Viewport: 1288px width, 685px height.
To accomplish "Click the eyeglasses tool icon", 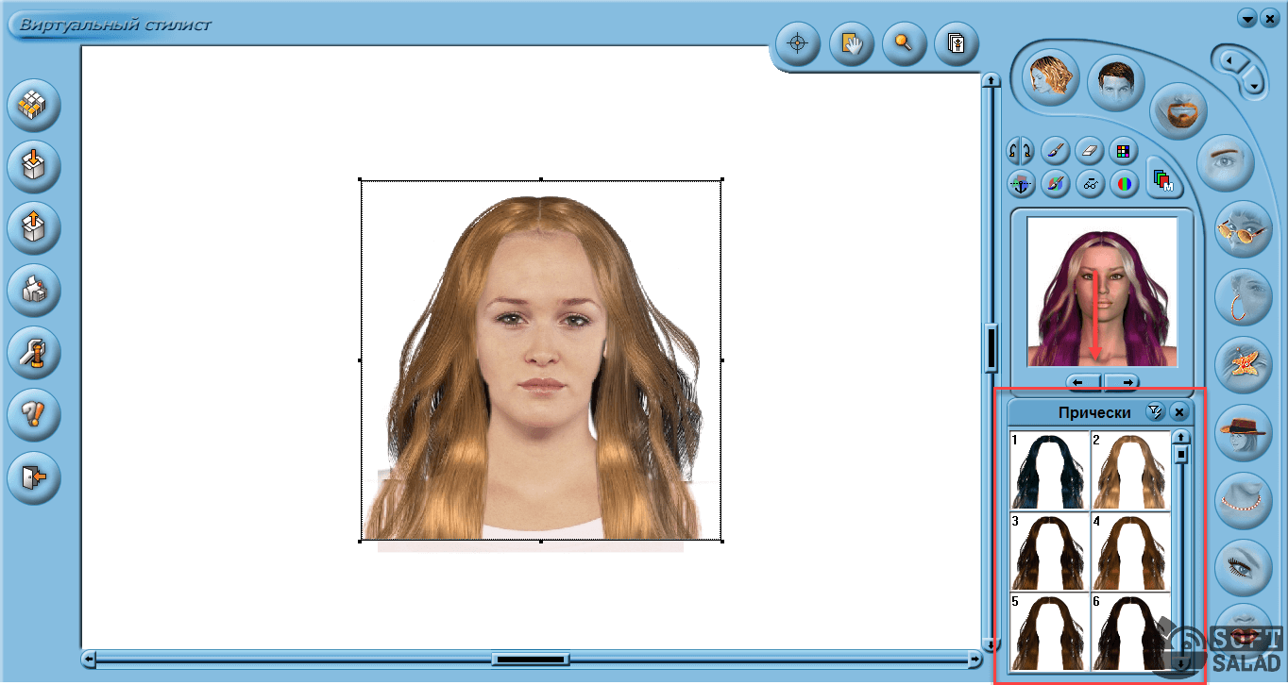I will pos(1090,183).
